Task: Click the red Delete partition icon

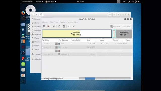Action: click(48, 26)
